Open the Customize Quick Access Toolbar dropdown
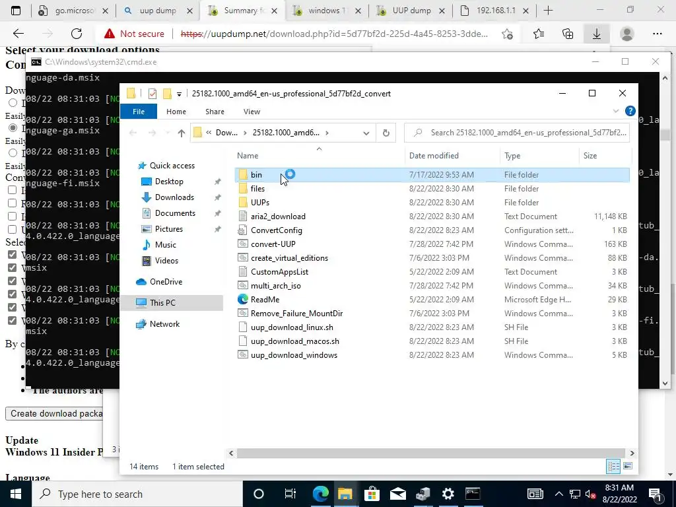Image resolution: width=676 pixels, height=507 pixels. click(x=179, y=94)
